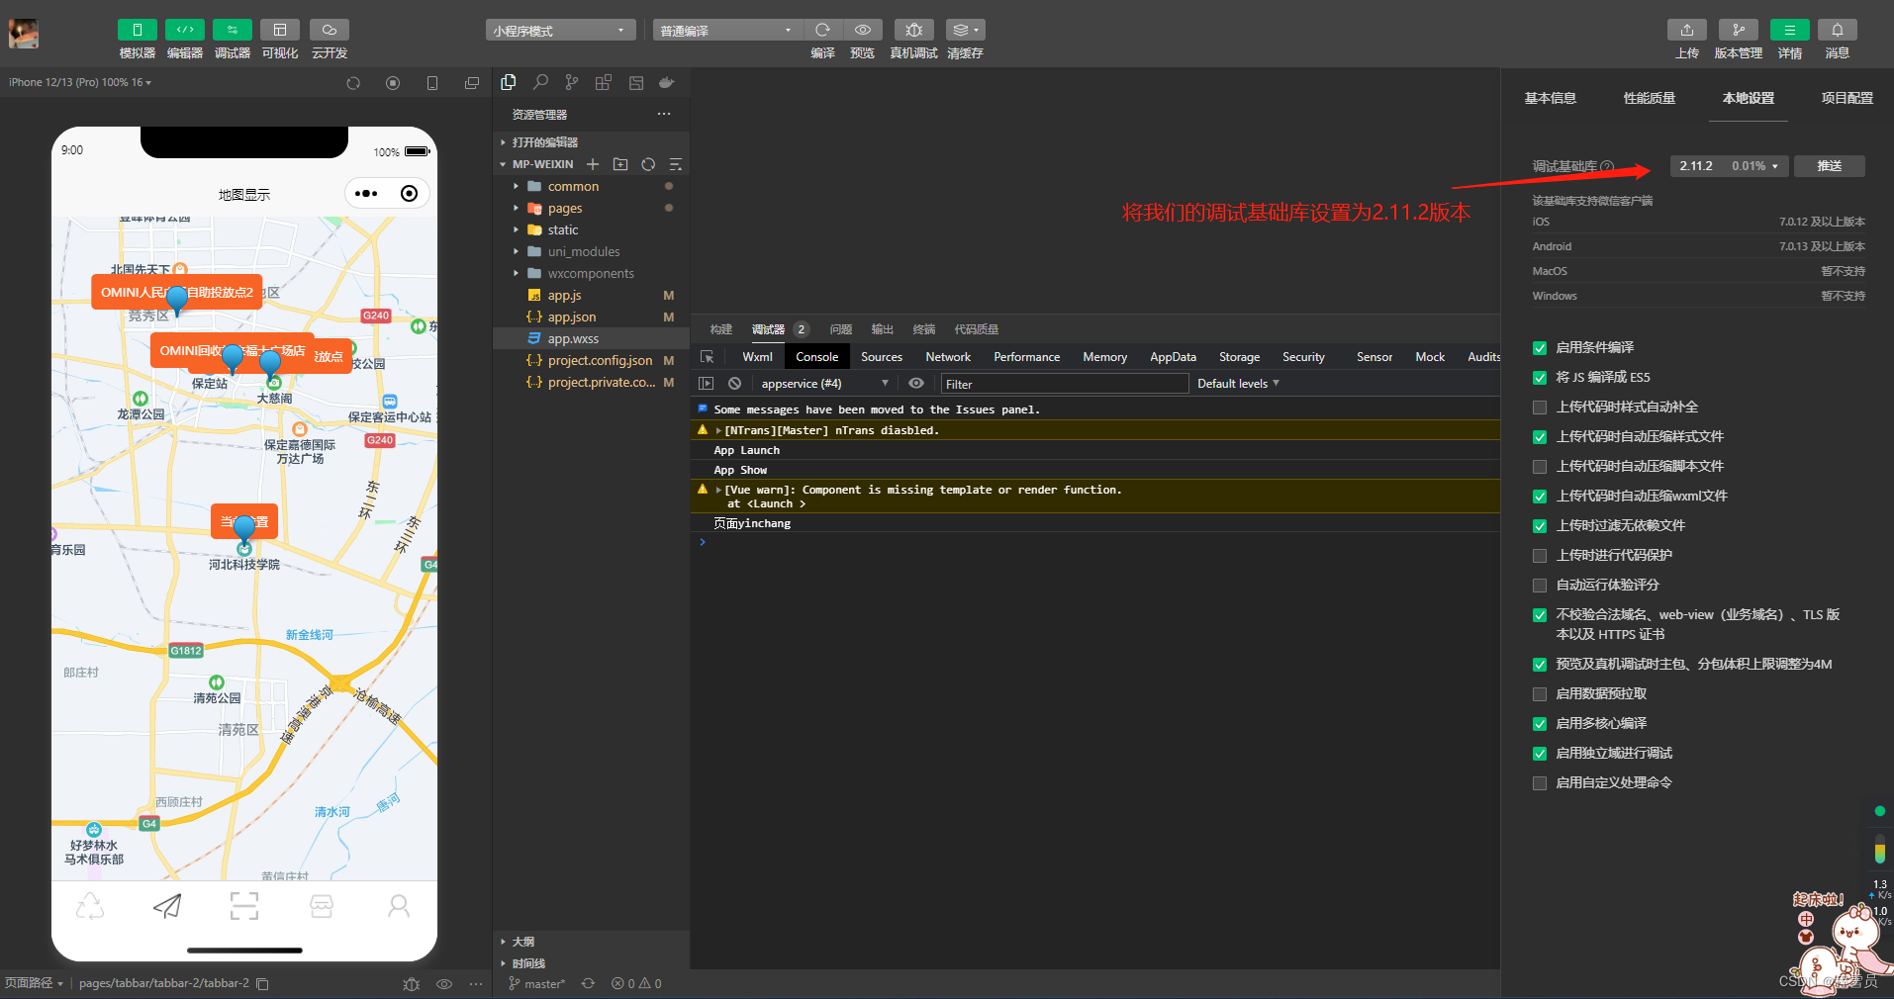Image resolution: width=1894 pixels, height=999 pixels.
Task: Enable 上传代码时自动压缩脚本文件
Action: pos(1540,467)
